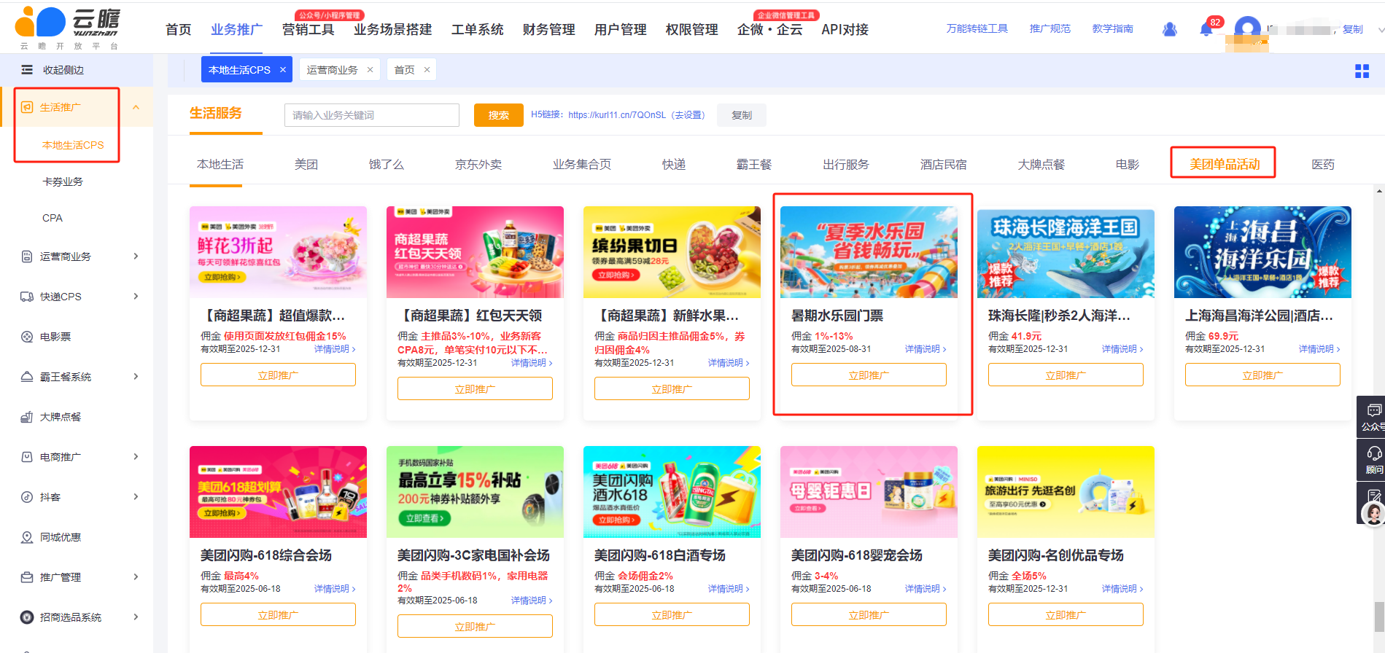Collapse the 生活推广 sidebar section

(136, 108)
